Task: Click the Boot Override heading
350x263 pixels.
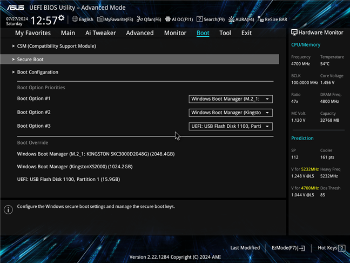Action: (32, 143)
